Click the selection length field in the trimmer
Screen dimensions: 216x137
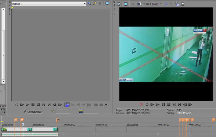click(x=91, y=112)
